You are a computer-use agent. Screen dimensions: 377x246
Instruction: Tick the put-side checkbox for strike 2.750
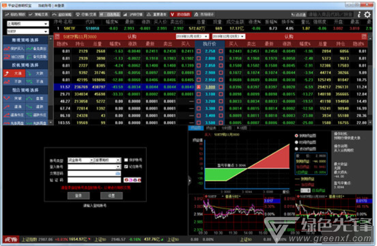[x=221, y=51]
